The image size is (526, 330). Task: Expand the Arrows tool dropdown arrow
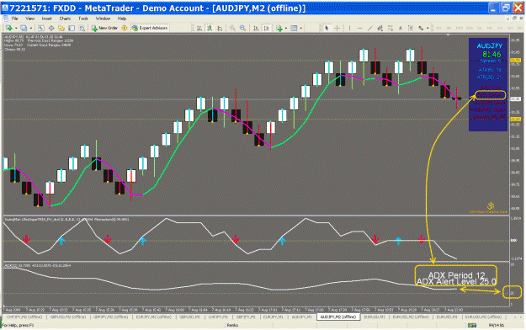point(428,28)
